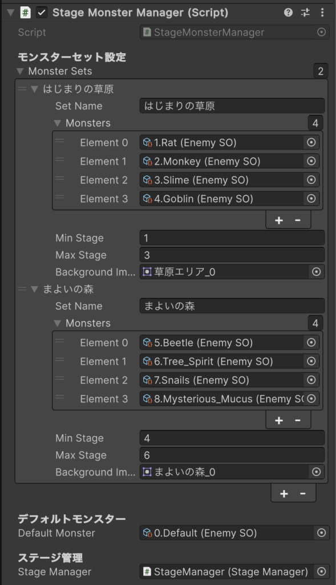
Task: Click the Set Name field まよいの森
Action: pyautogui.click(x=232, y=306)
